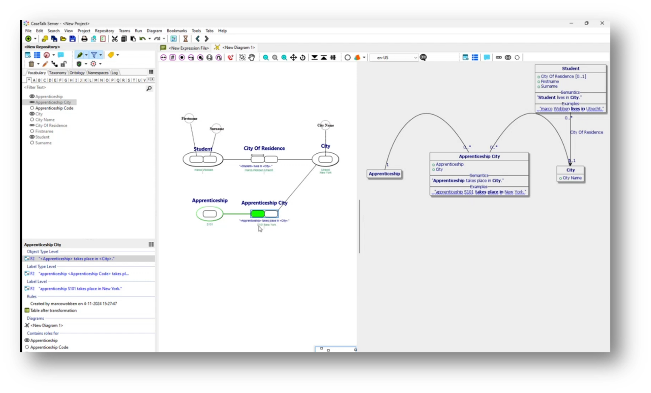Image resolution: width=651 pixels, height=393 pixels.
Task: Select the hand pan tool
Action: [x=252, y=57]
